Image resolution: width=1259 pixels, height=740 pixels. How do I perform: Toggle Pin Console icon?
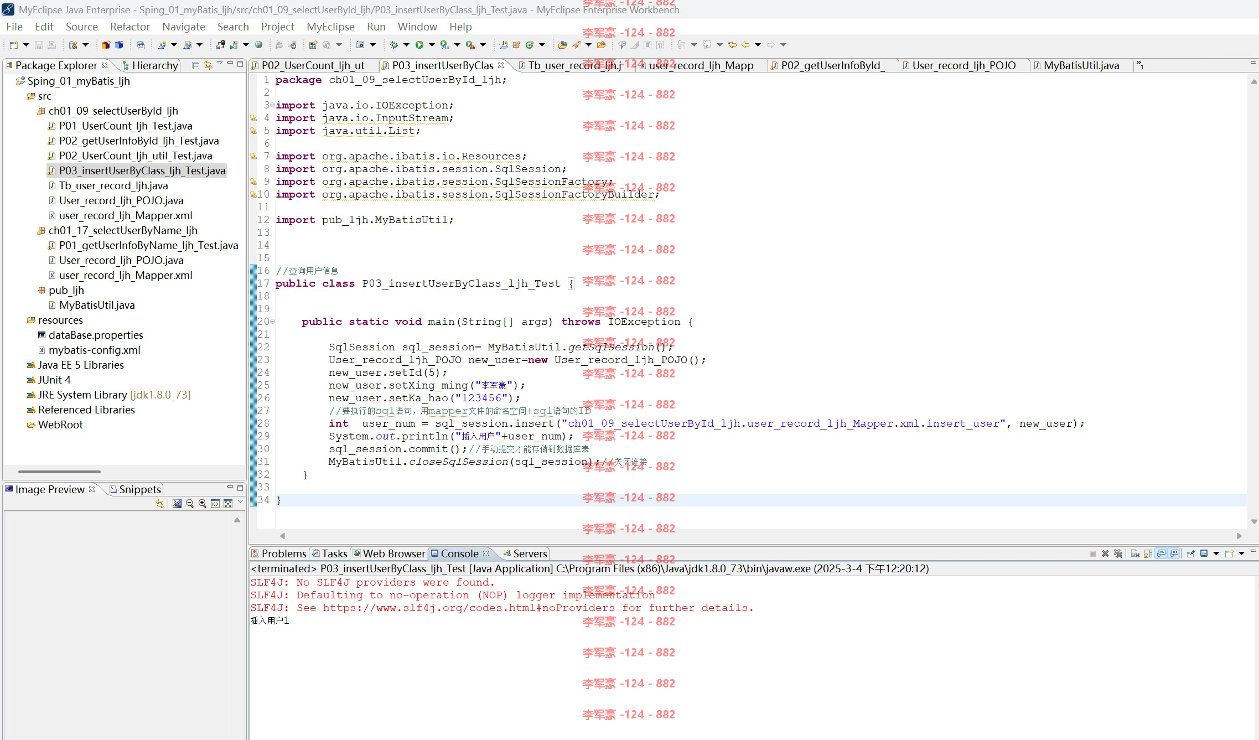pos(1191,553)
